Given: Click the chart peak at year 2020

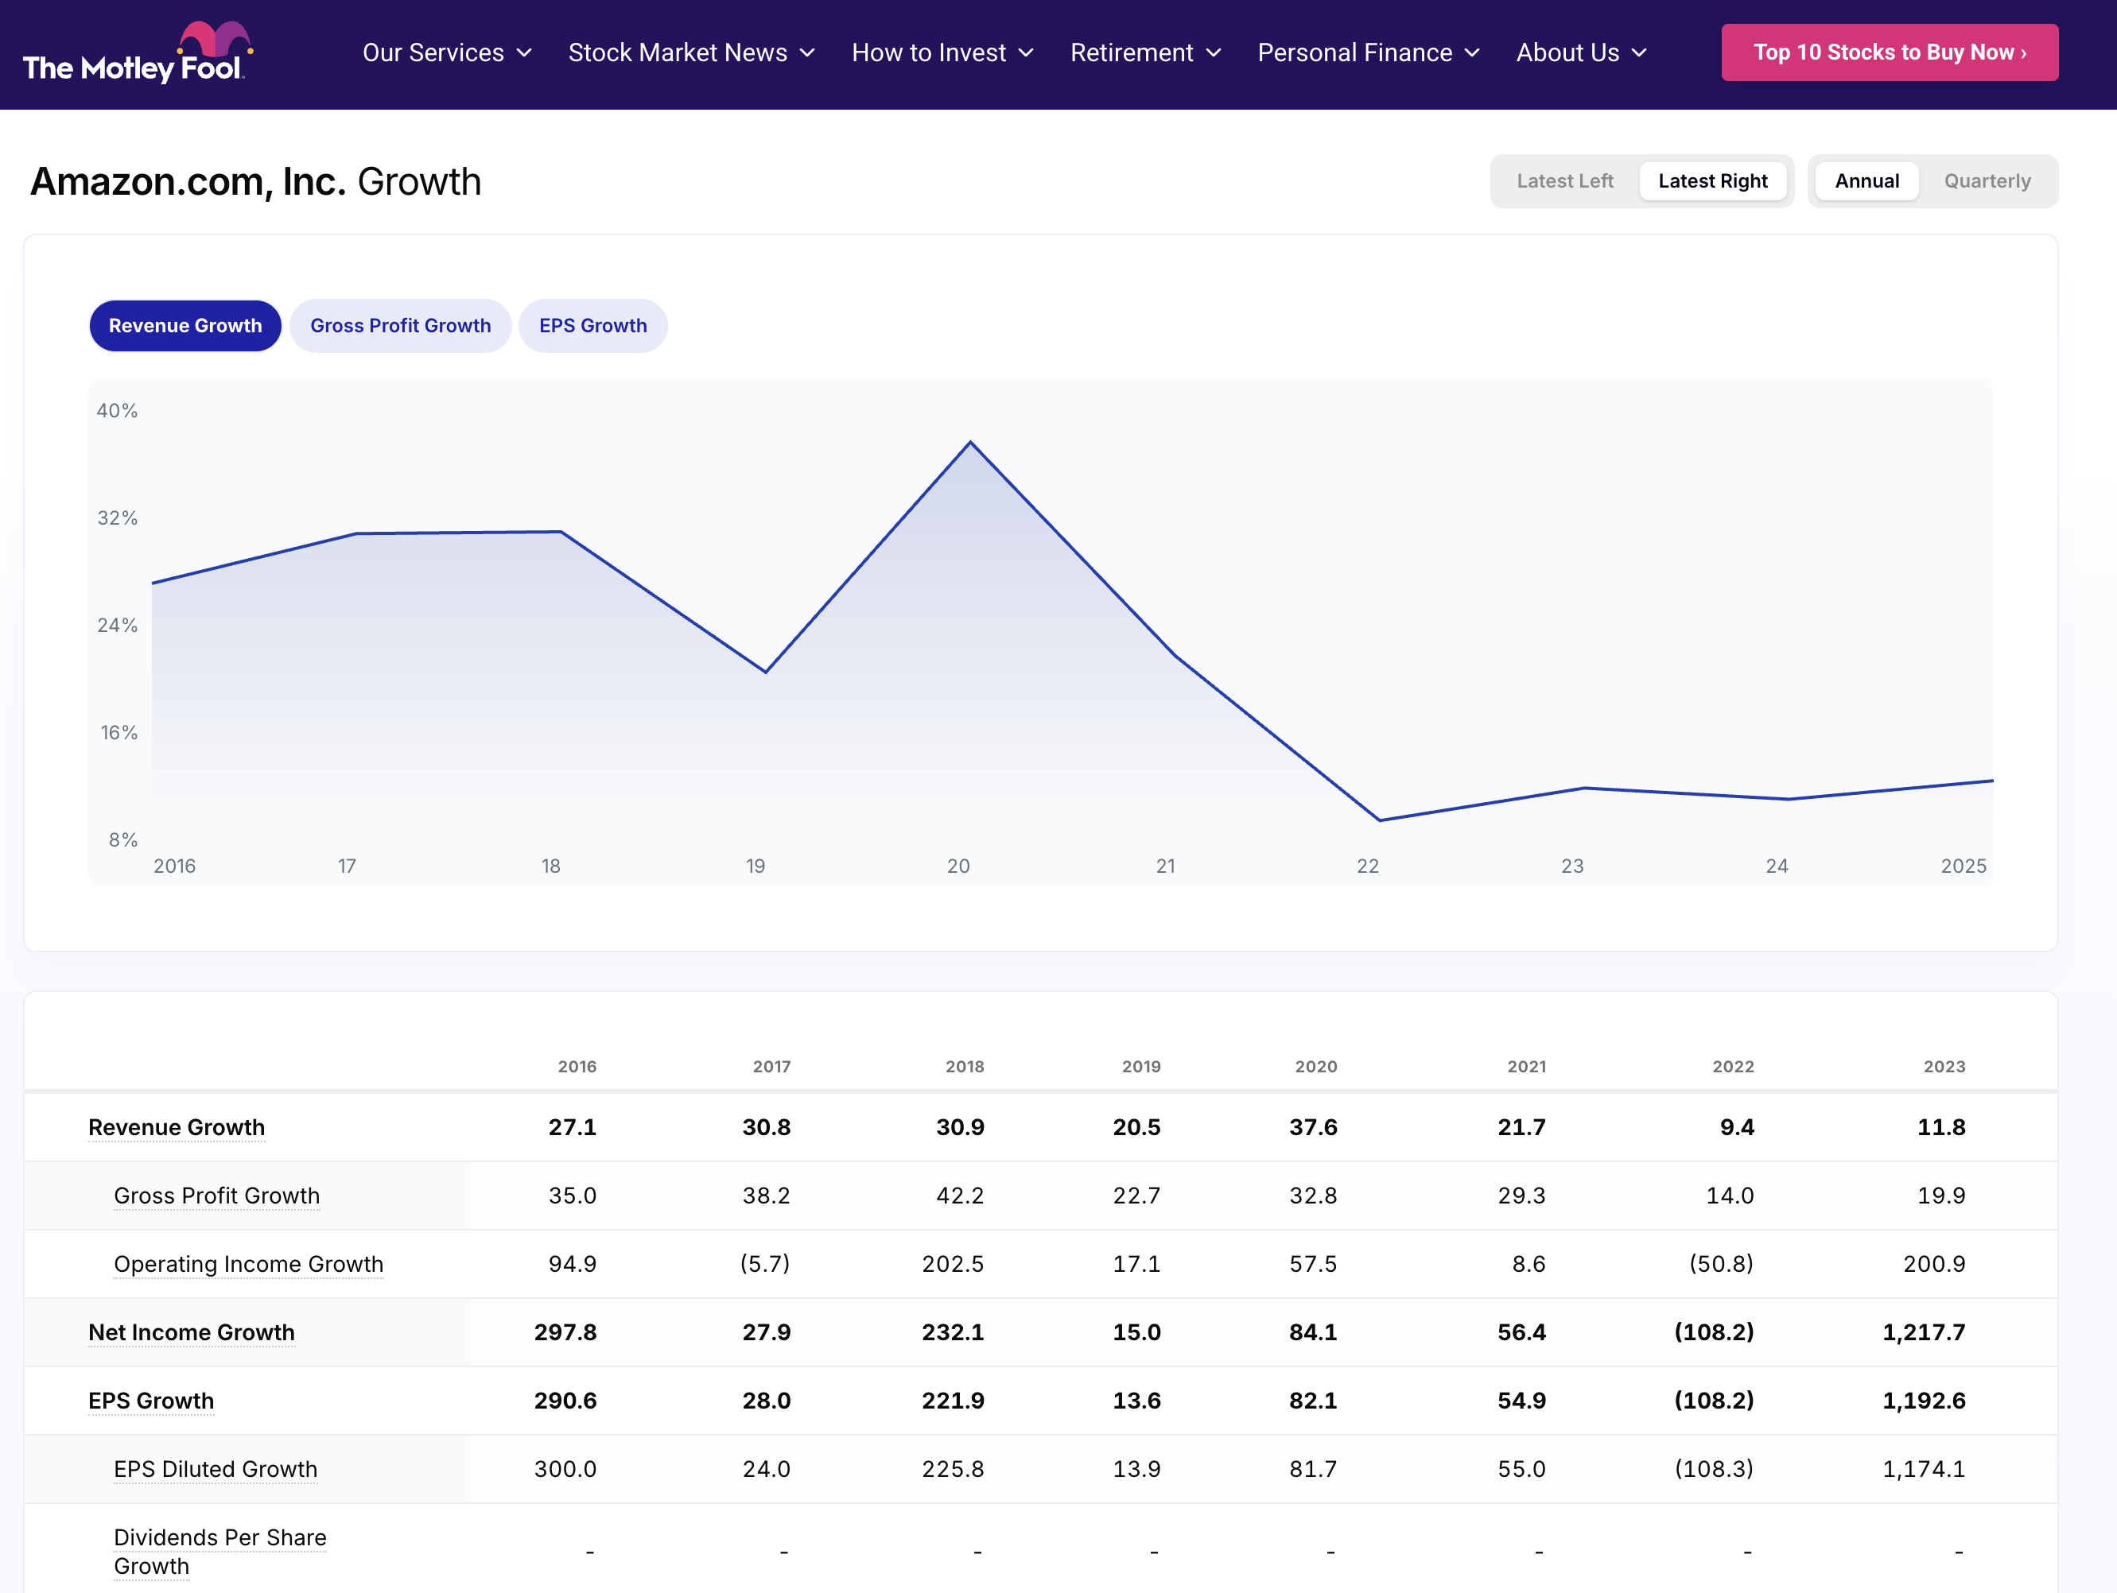Looking at the screenshot, I should pos(970,442).
